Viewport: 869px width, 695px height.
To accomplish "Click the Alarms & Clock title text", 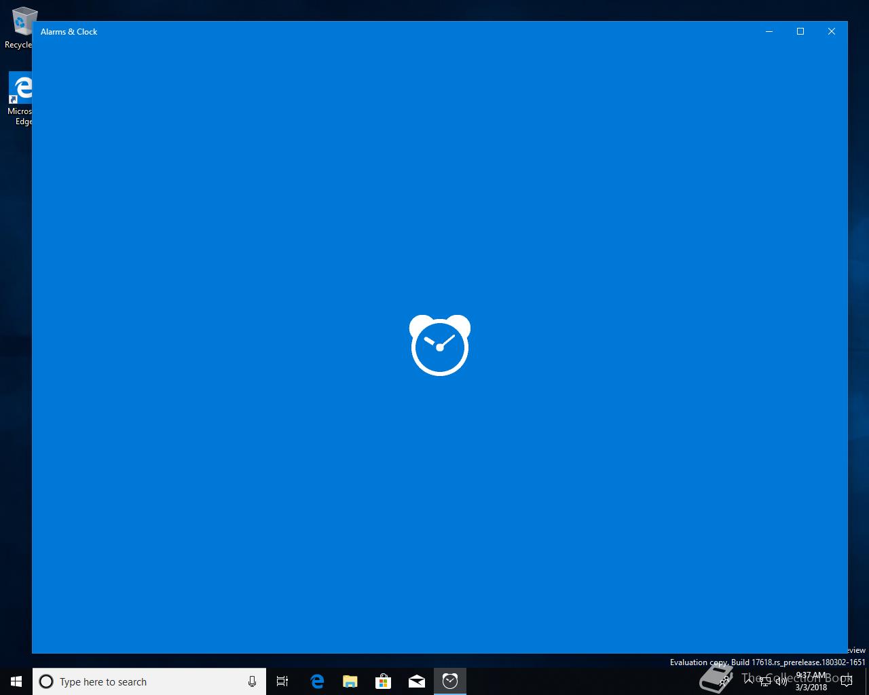I will point(69,32).
